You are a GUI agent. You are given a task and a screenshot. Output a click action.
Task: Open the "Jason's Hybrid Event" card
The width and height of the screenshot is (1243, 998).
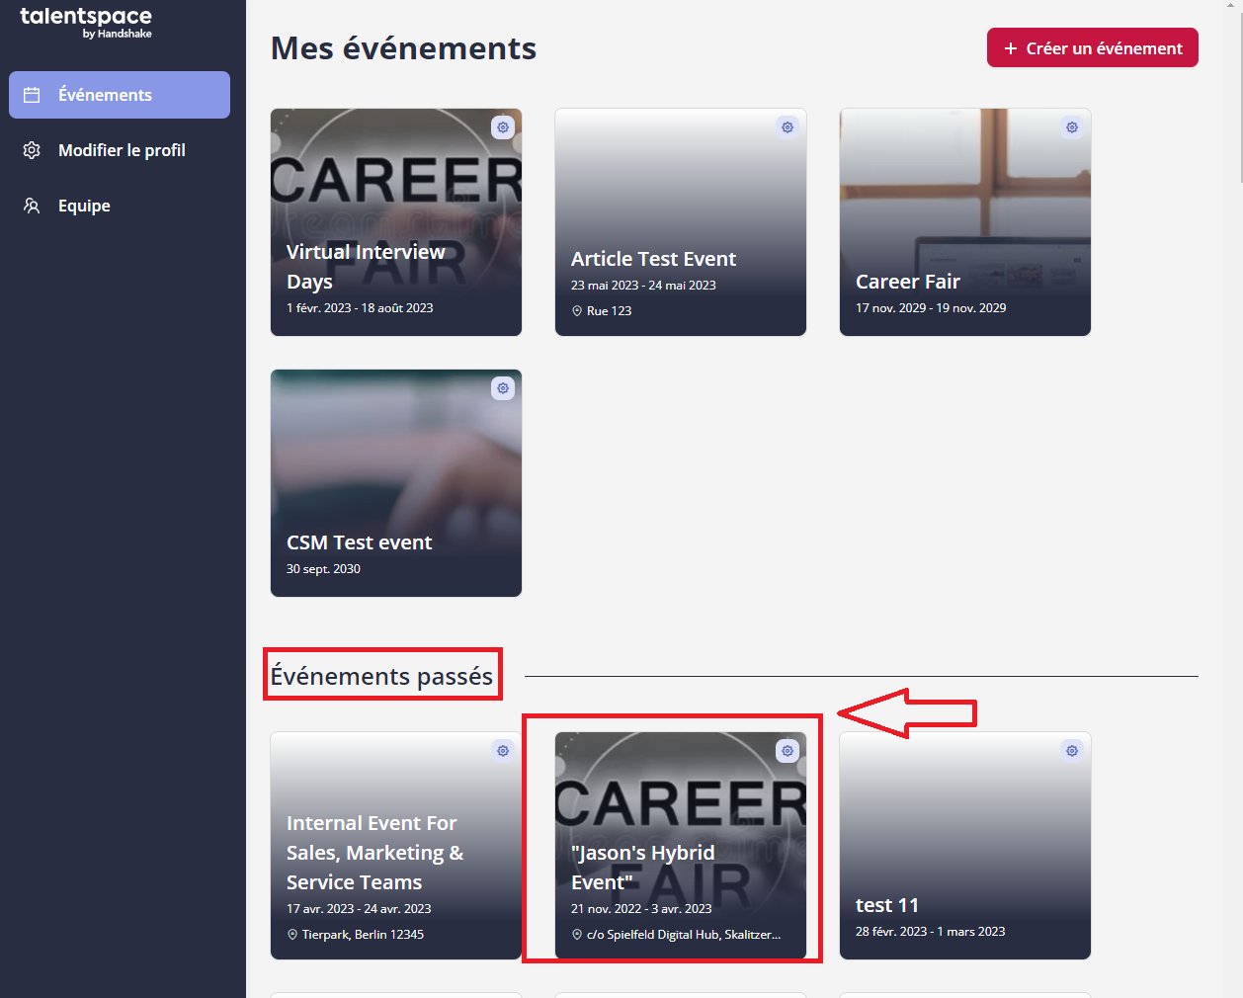(681, 846)
